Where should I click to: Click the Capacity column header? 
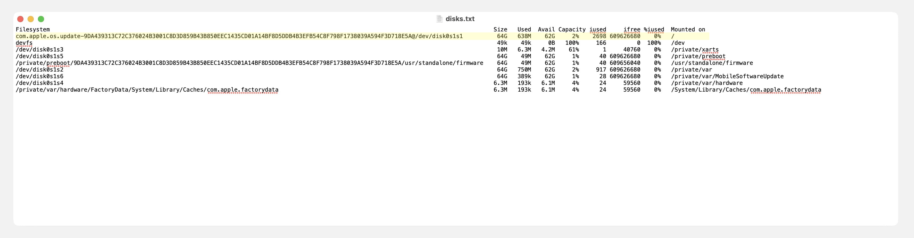572,29
